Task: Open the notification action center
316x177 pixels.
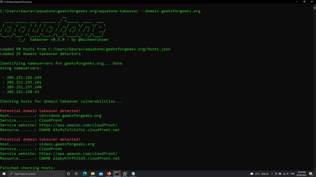Action: click(311, 174)
